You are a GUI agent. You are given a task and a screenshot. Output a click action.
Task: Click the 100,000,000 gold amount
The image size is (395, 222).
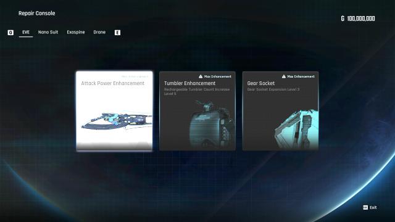pos(361,18)
